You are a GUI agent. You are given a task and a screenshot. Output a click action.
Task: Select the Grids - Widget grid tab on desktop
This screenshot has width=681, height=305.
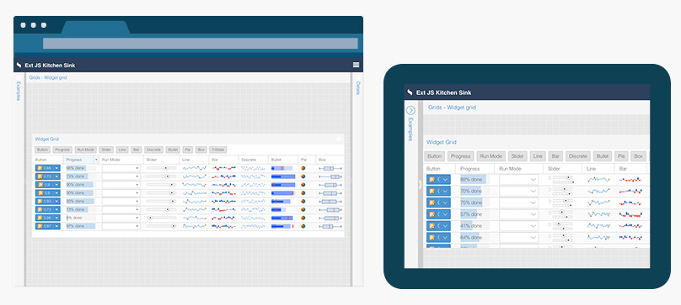[x=48, y=77]
